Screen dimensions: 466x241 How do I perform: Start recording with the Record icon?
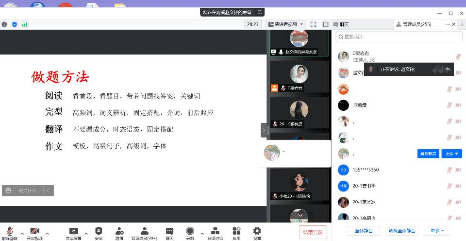coord(190,231)
